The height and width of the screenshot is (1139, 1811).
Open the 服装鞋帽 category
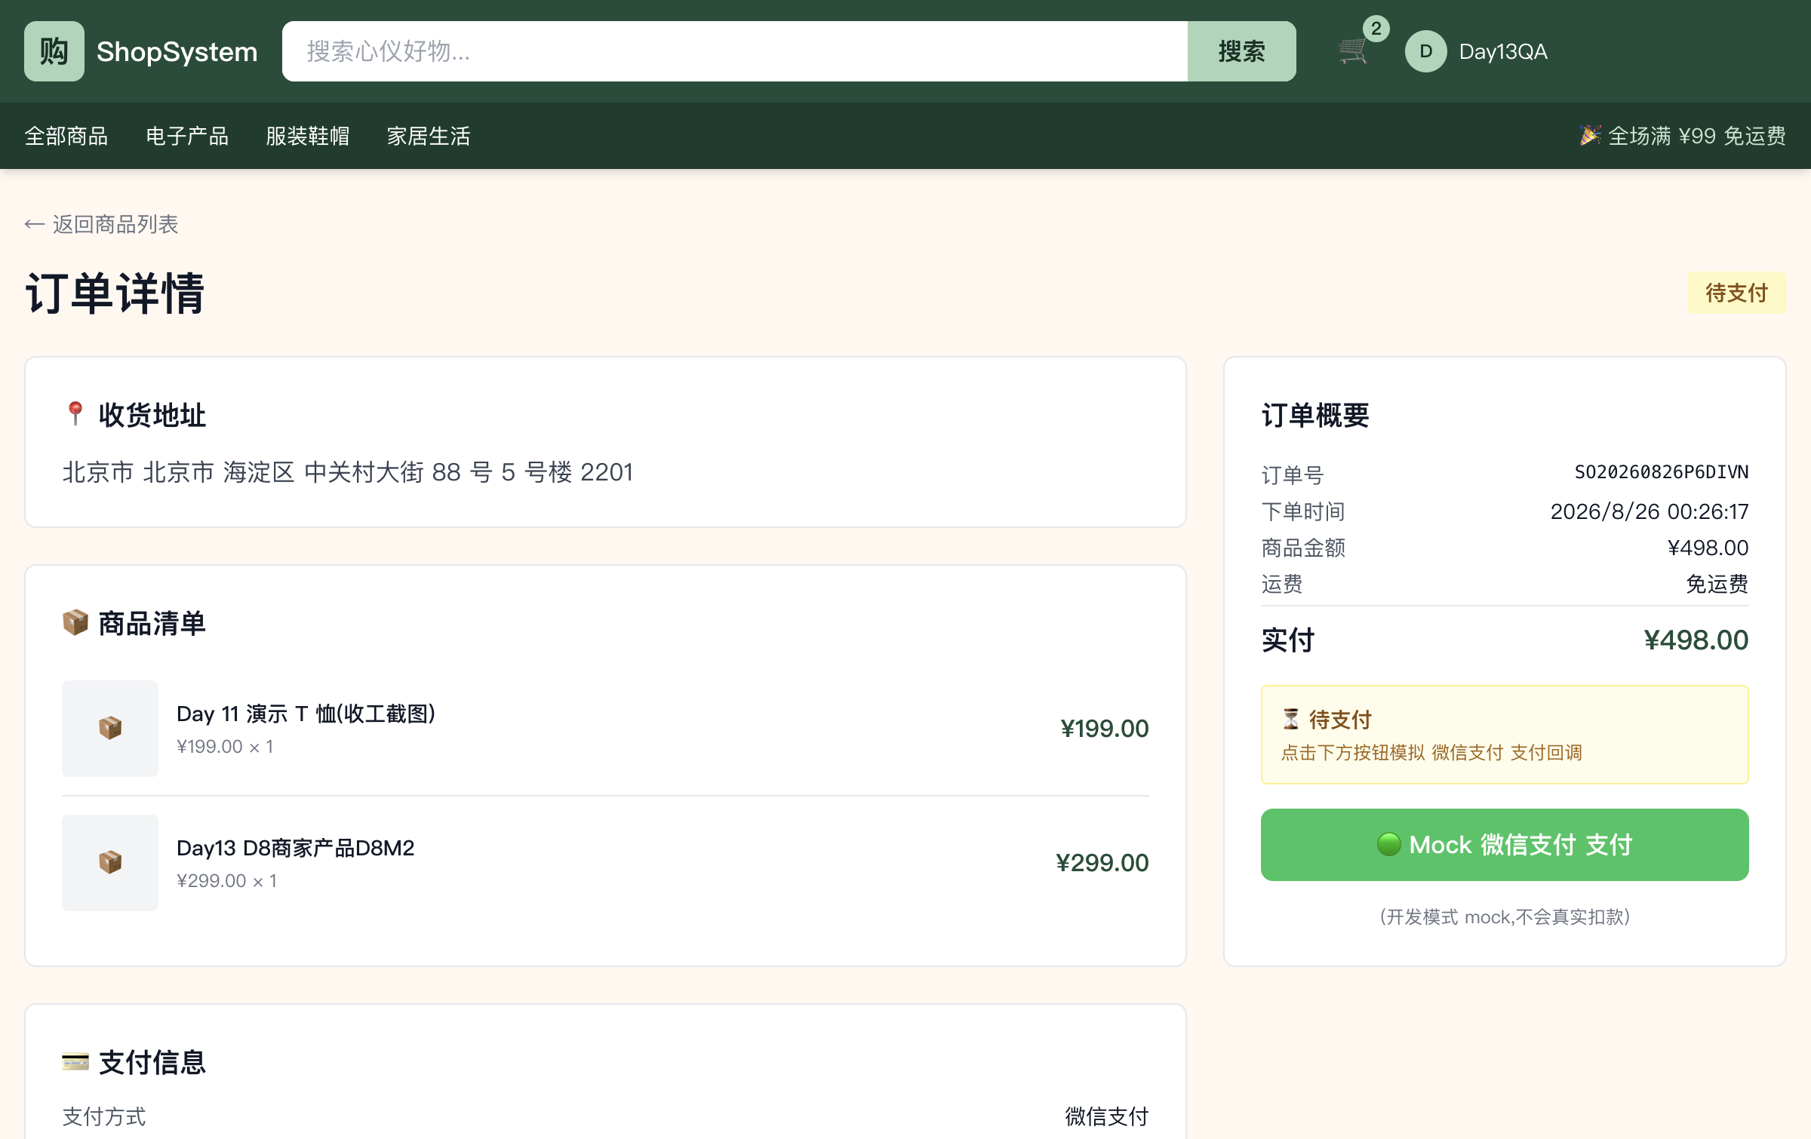pyautogui.click(x=308, y=136)
